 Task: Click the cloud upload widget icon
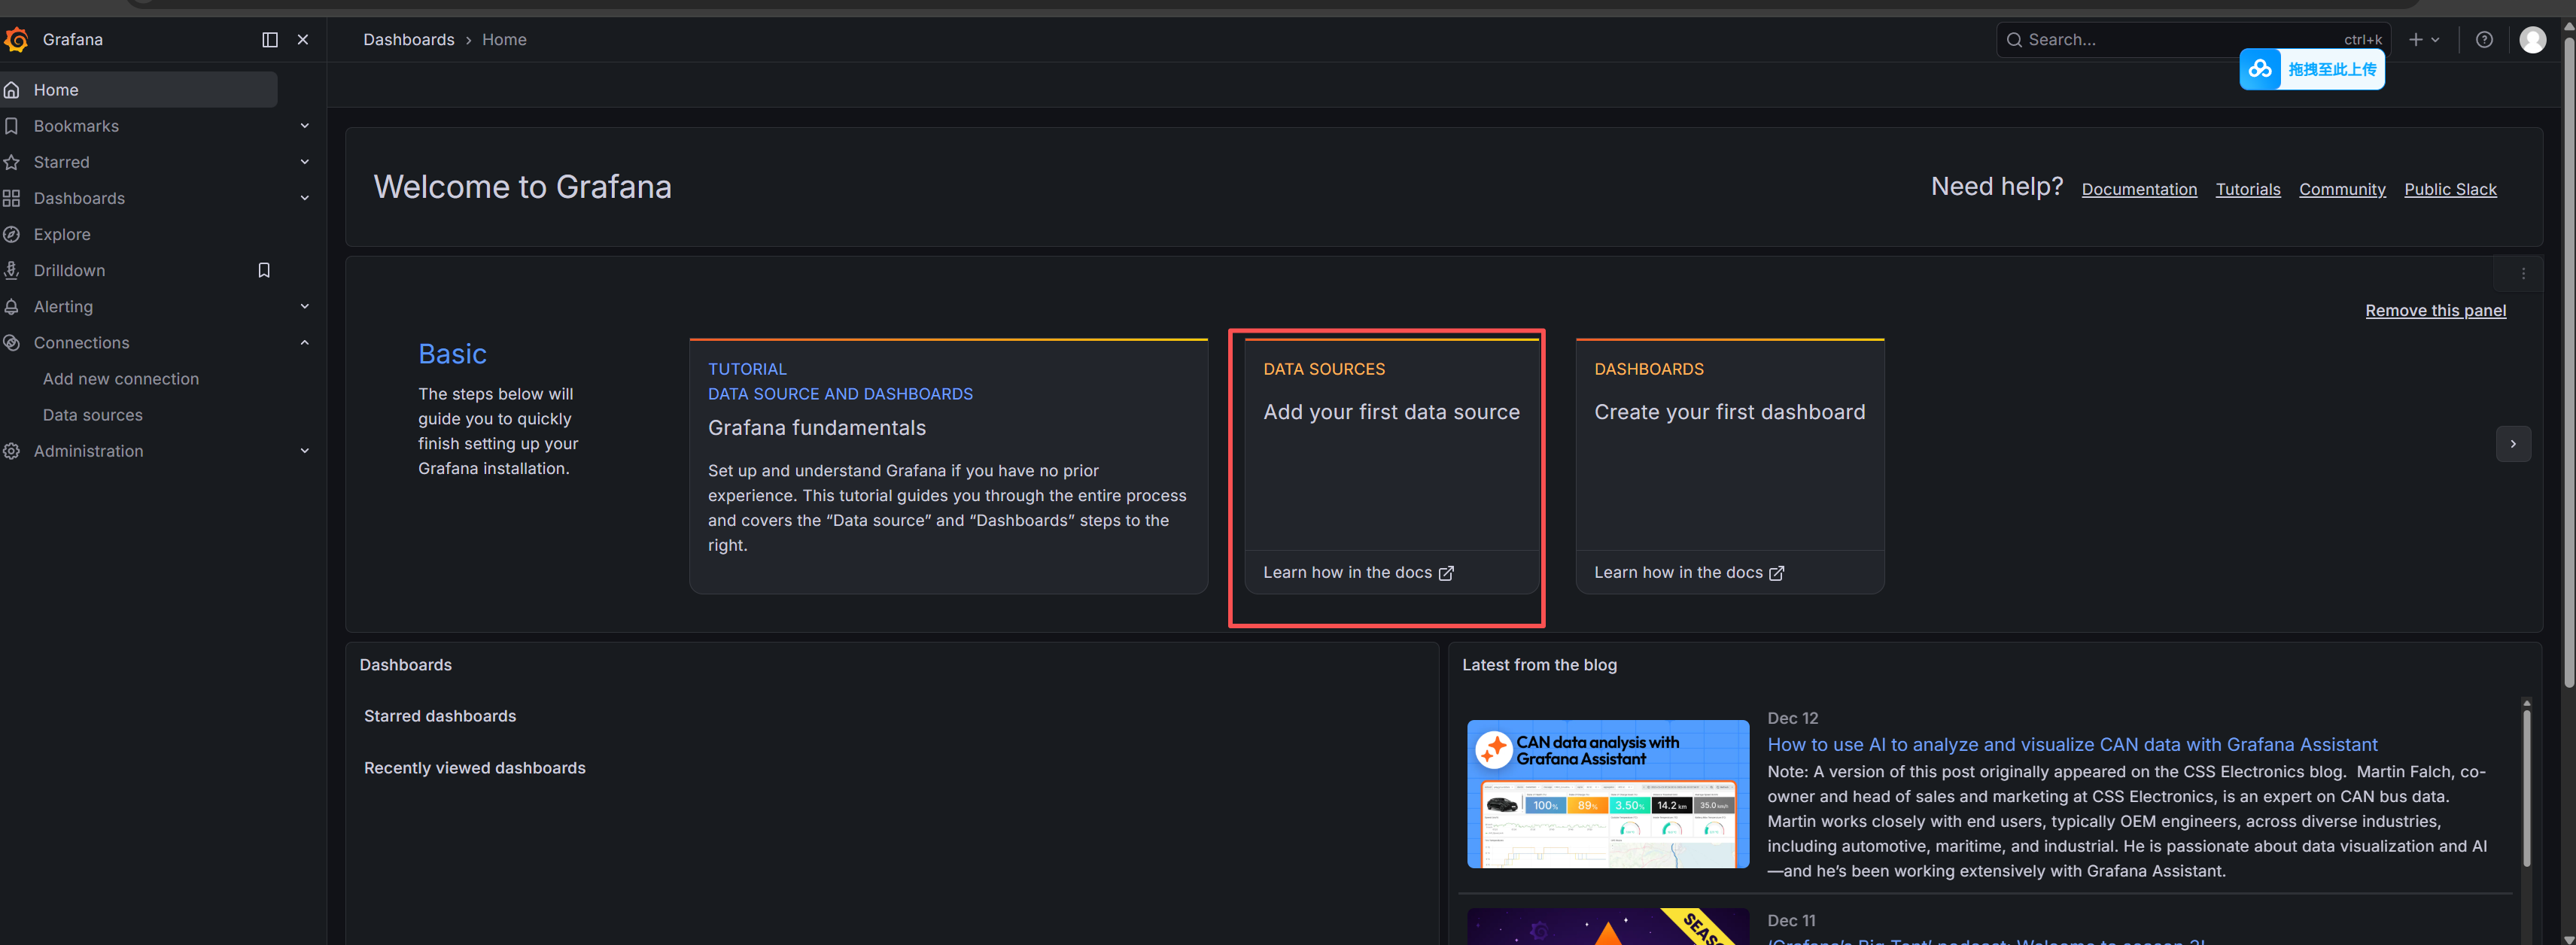coord(2260,69)
